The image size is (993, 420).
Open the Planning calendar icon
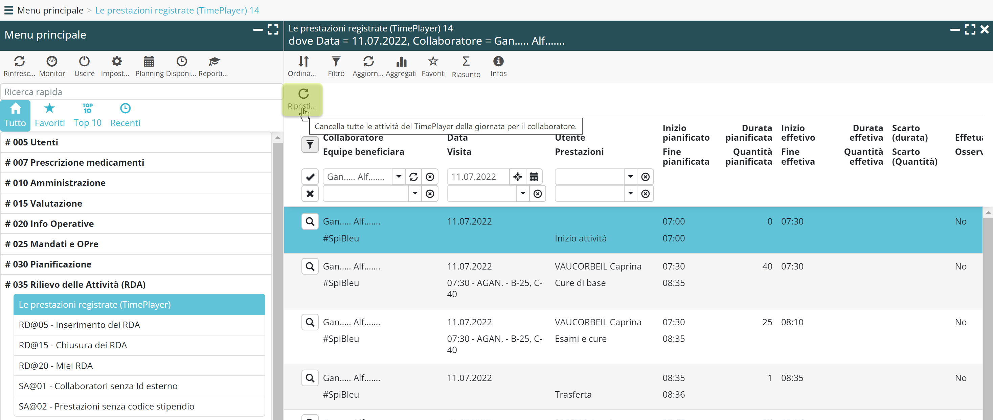click(149, 62)
